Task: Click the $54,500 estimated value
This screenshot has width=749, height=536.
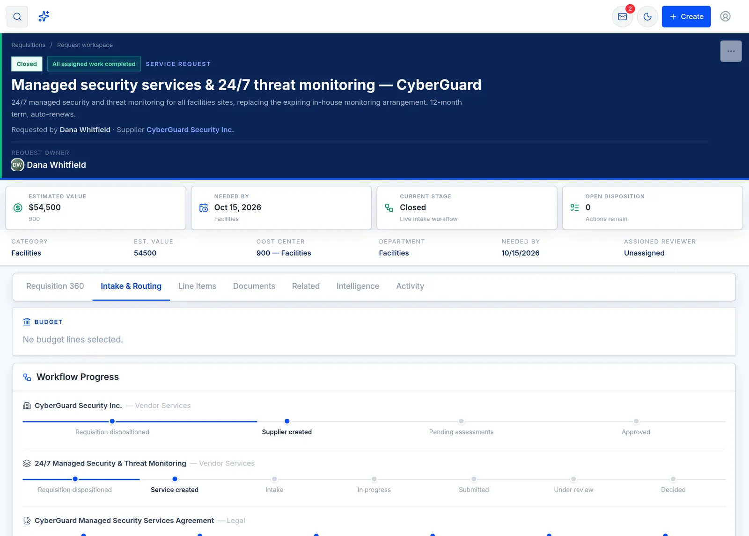Action: [x=45, y=207]
